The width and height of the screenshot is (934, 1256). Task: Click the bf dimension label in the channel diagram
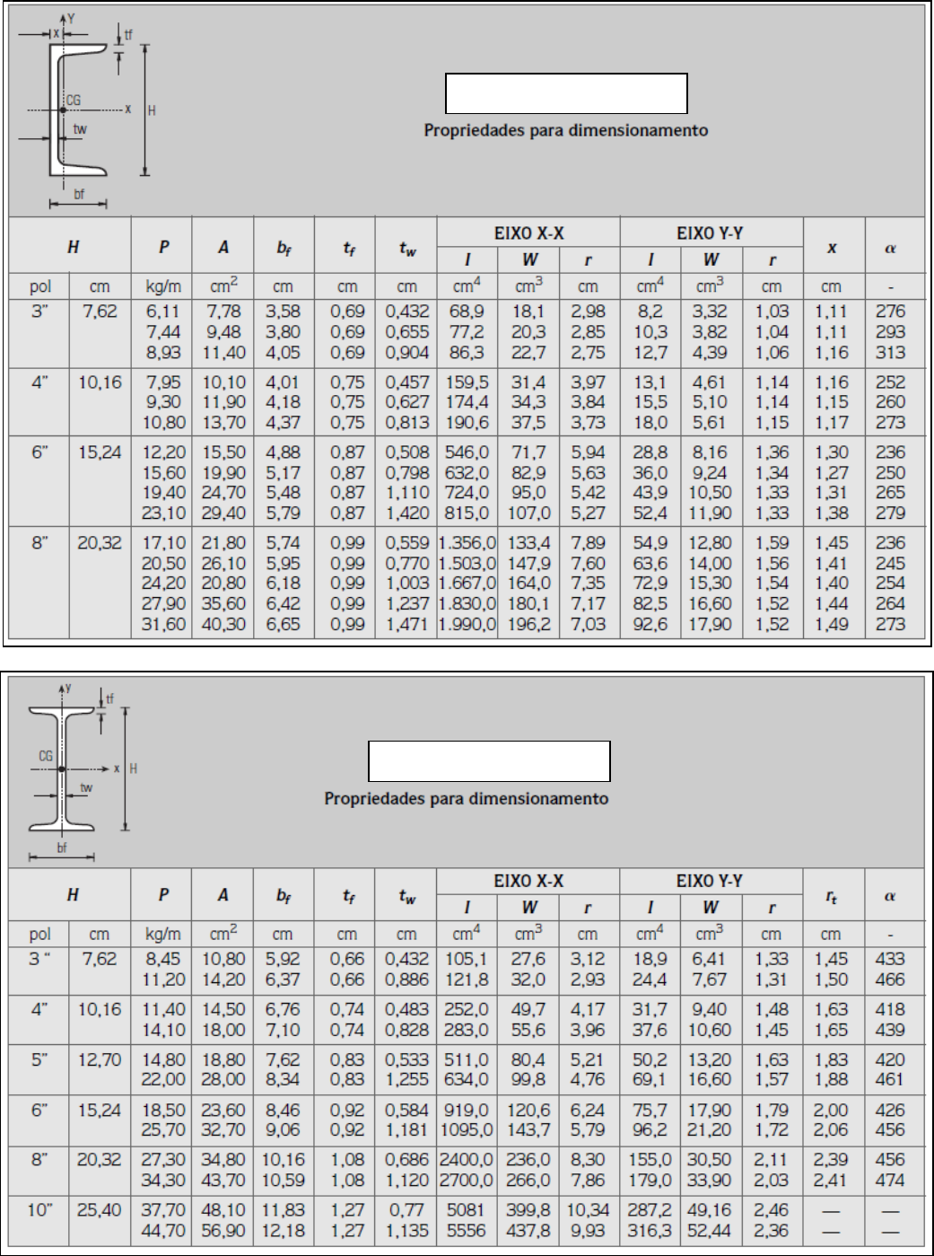coord(79,194)
